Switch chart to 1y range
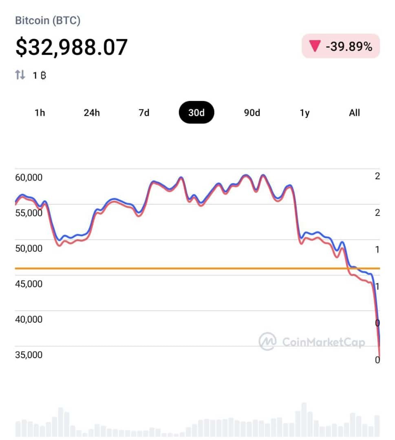Viewport: 395px width, 440px height. pyautogui.click(x=305, y=113)
